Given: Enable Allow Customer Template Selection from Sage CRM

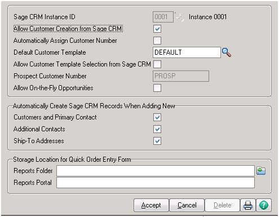Looking at the screenshot, I should 157,64.
